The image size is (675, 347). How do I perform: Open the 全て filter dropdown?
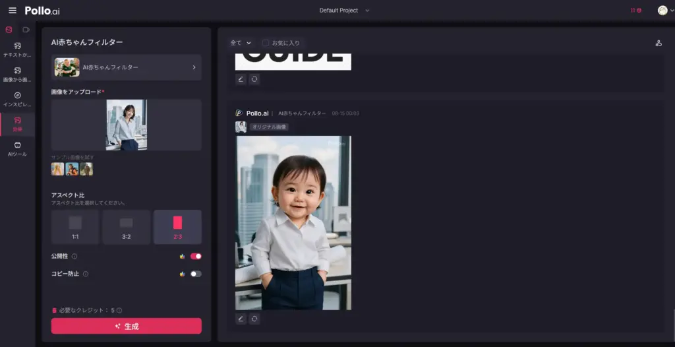click(241, 43)
